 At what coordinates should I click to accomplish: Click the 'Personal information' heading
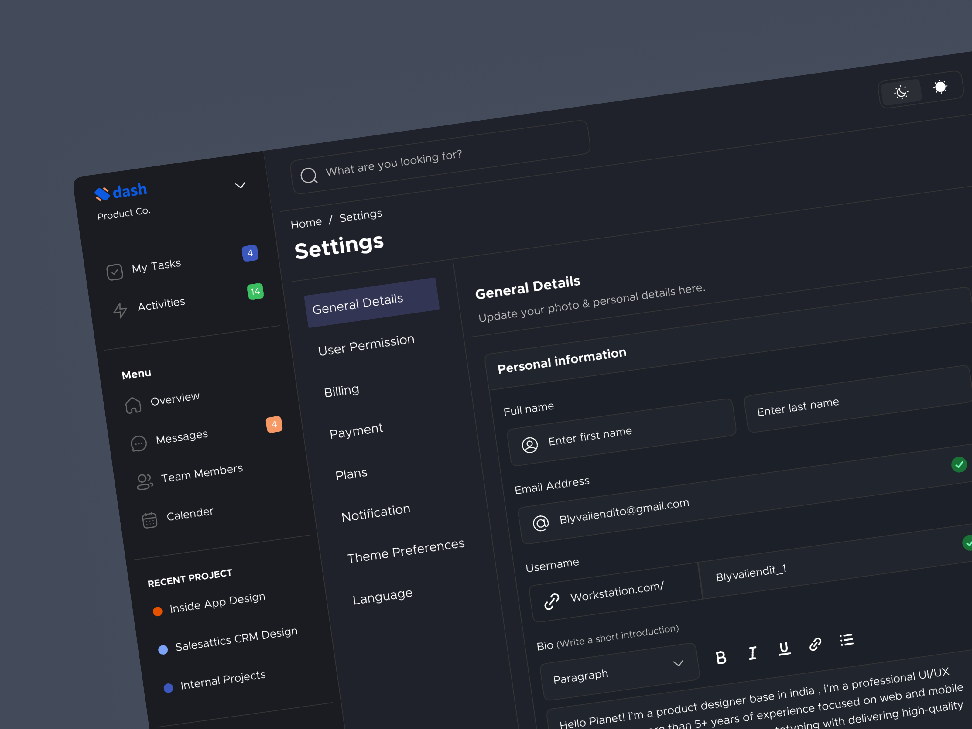(x=562, y=360)
